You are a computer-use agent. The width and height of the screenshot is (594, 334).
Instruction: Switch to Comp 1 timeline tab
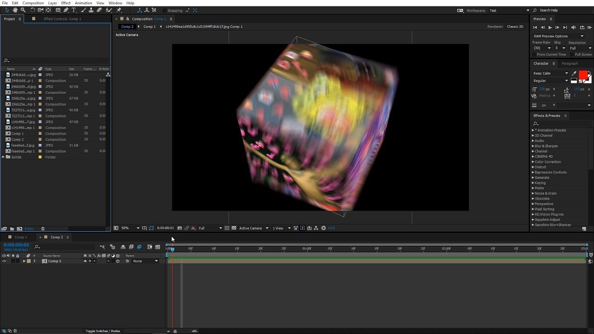pyautogui.click(x=21, y=237)
